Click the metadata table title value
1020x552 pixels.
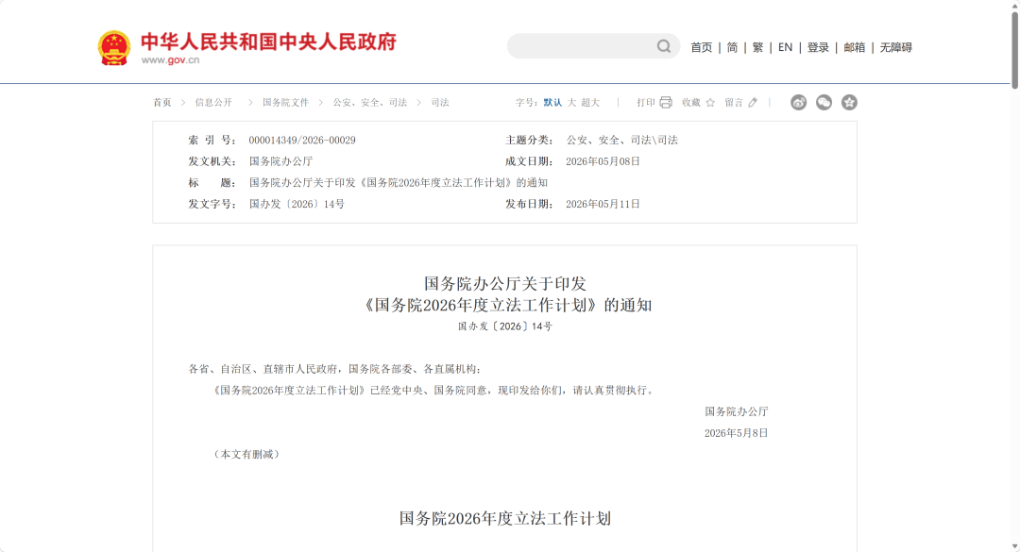pos(399,183)
